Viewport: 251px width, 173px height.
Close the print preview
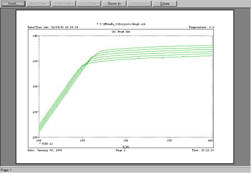click(x=164, y=4)
